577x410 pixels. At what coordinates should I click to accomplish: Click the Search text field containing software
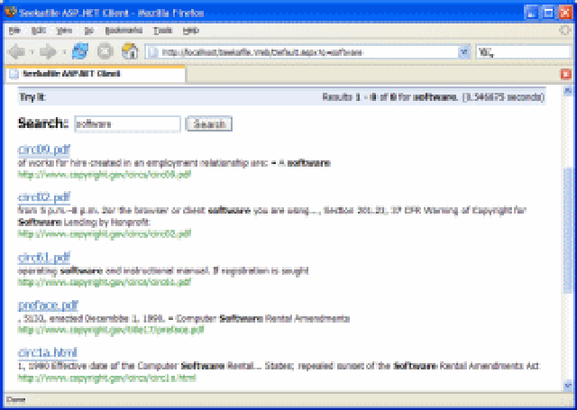(x=126, y=123)
